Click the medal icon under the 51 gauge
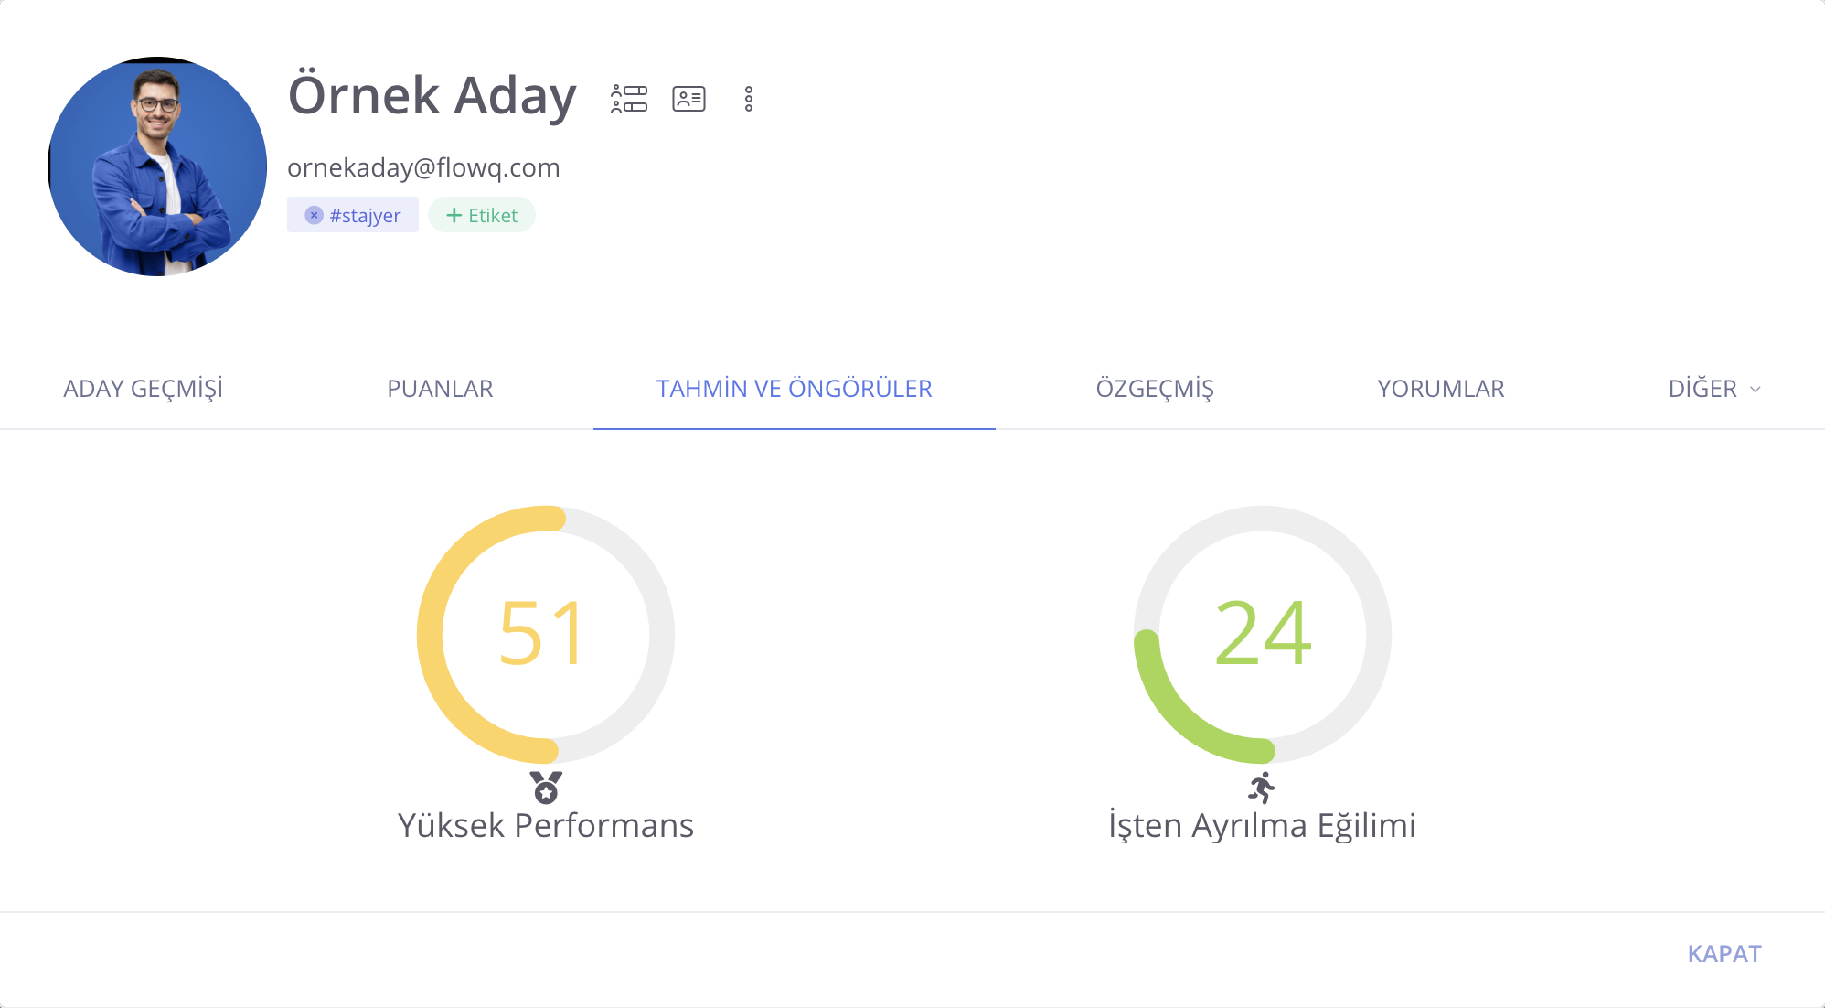 546,788
